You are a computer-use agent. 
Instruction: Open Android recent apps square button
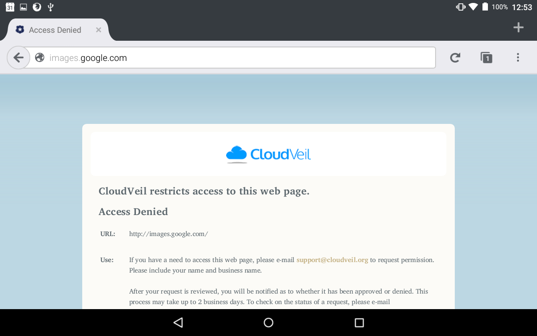coord(359,323)
